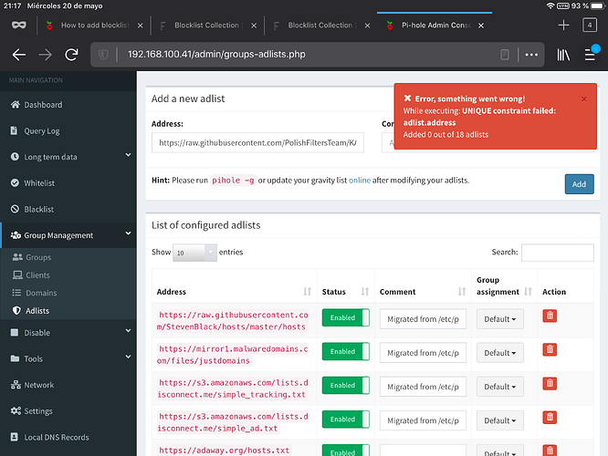Toggle Enabled switch for malwaredomains adlist
608x456 pixels.
(345, 351)
